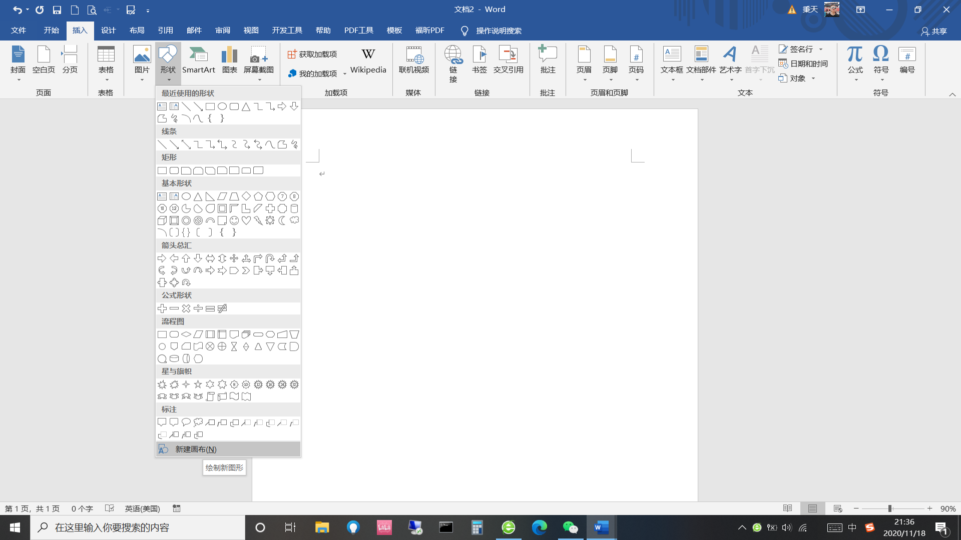Viewport: 961px width, 540px height.
Task: Insert Online Video (联机视频)
Action: [414, 60]
